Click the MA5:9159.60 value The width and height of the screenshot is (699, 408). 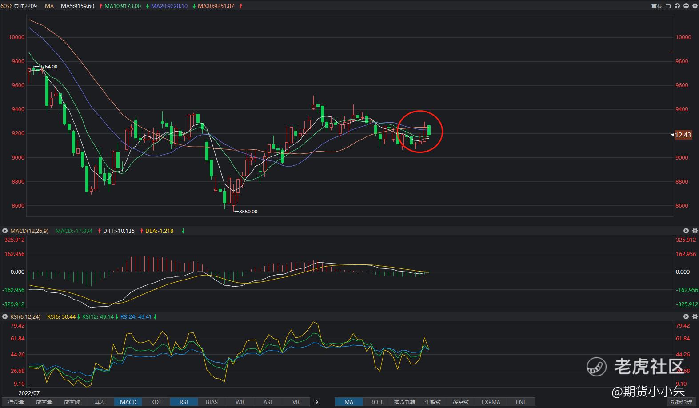tap(77, 6)
